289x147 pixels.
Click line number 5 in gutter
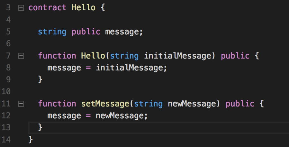8,32
